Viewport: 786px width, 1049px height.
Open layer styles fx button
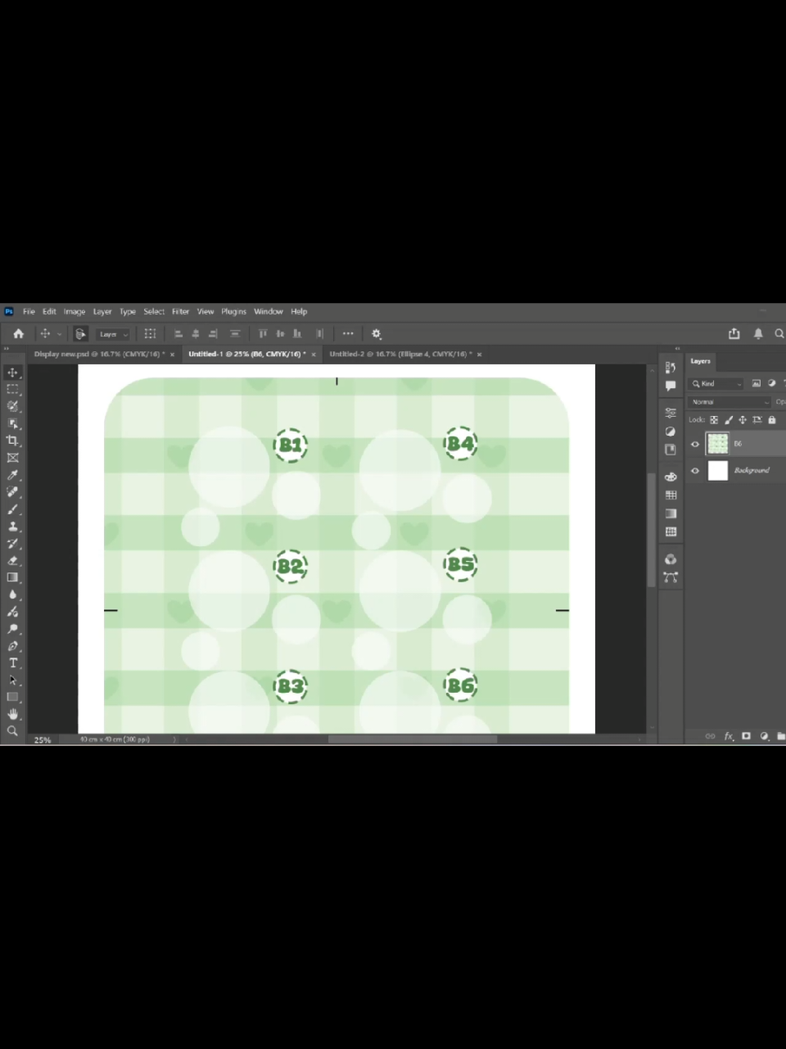click(x=729, y=736)
